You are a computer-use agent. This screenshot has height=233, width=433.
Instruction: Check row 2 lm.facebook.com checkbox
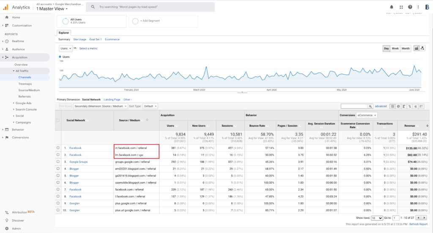click(x=58, y=155)
